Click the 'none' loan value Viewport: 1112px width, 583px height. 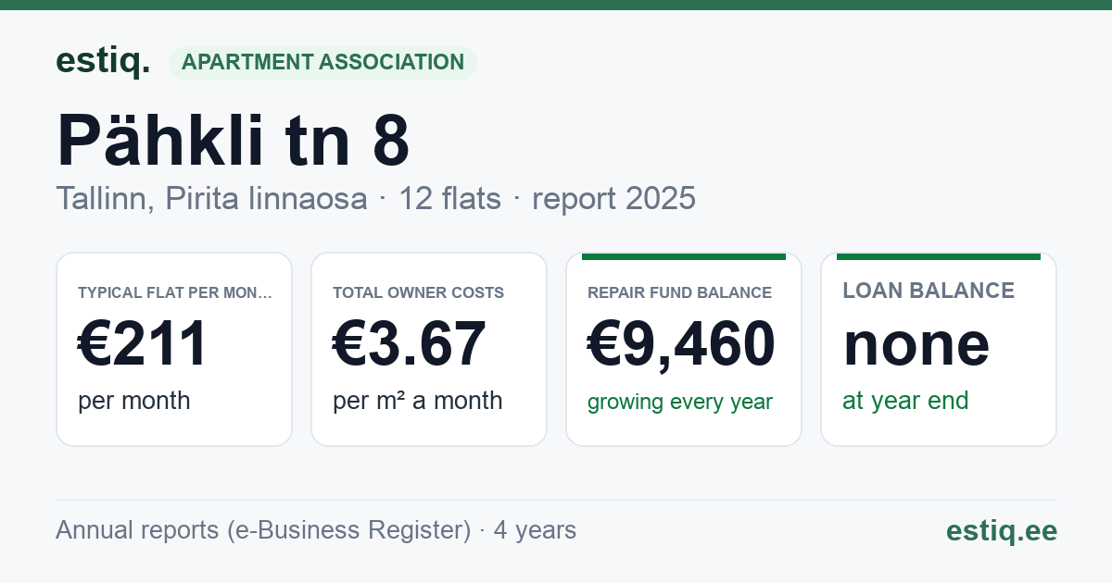point(916,344)
